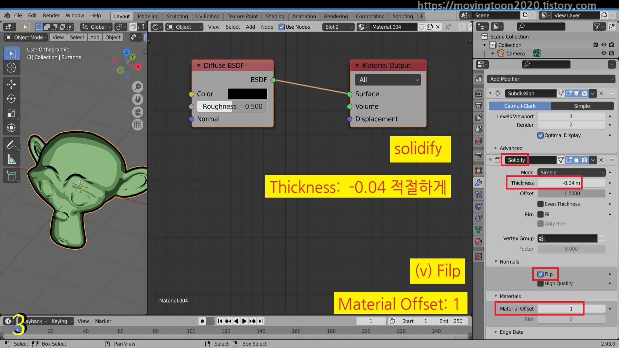Select the Add Cube tool
This screenshot has height=348, width=619.
coord(11,176)
